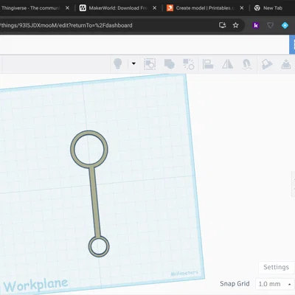This screenshot has height=295, width=295.
Task: Click the Show All lightbulb icon
Action: (118, 63)
